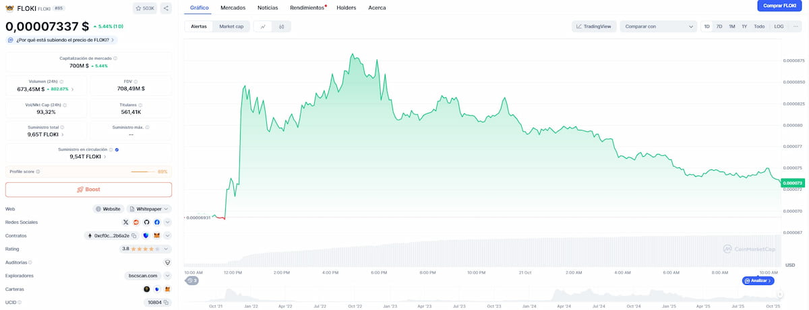Click the CoinMarketCap AI icon on price question
Screen dimensions: 809x310
[11, 40]
